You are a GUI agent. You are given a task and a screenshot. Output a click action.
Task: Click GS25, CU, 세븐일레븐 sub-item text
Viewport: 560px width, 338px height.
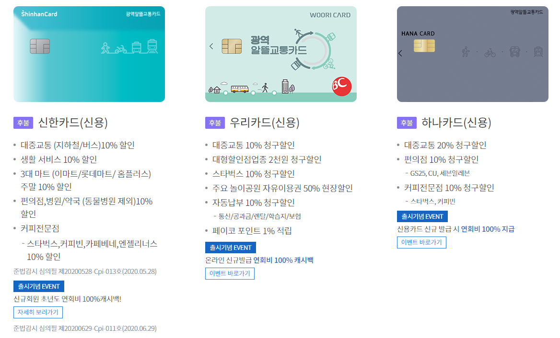click(440, 173)
